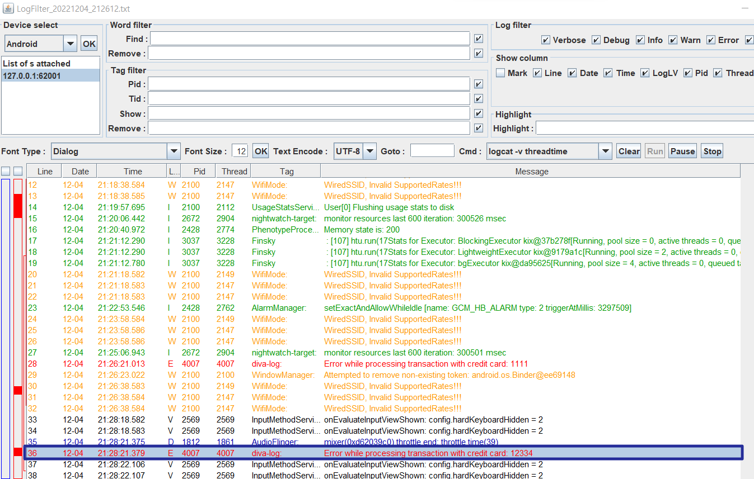754x479 pixels.
Task: Click OK next to device selector
Action: click(90, 44)
